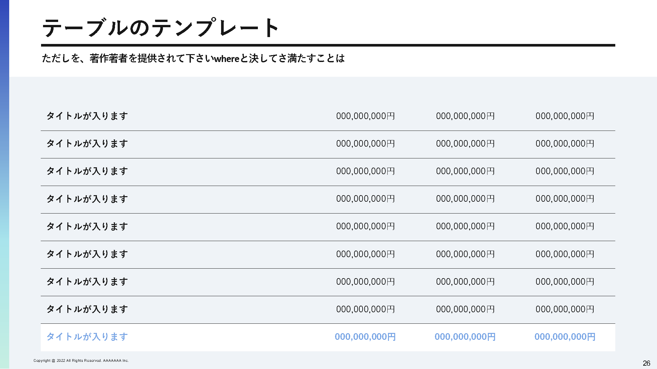Screen dimensions: 657x369
Task: Select the top row's タイトルが入ります label
Action: click(x=87, y=116)
